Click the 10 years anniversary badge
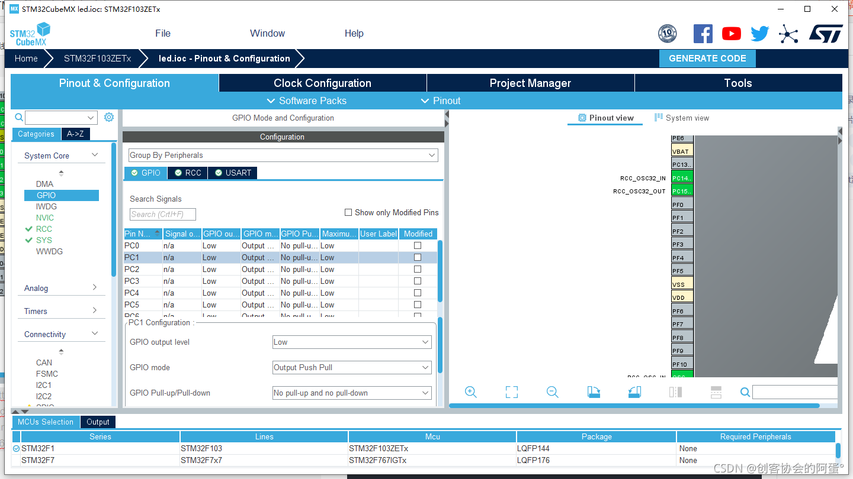 (668, 34)
